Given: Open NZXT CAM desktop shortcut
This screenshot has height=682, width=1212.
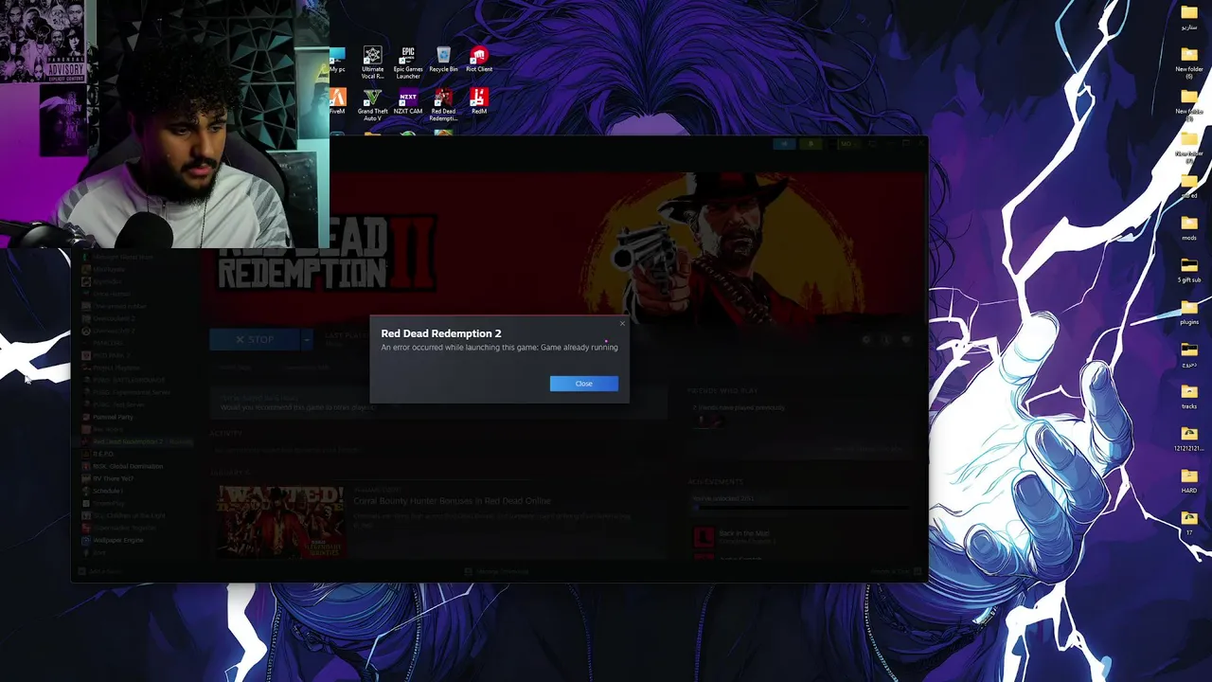Looking at the screenshot, I should click(408, 101).
